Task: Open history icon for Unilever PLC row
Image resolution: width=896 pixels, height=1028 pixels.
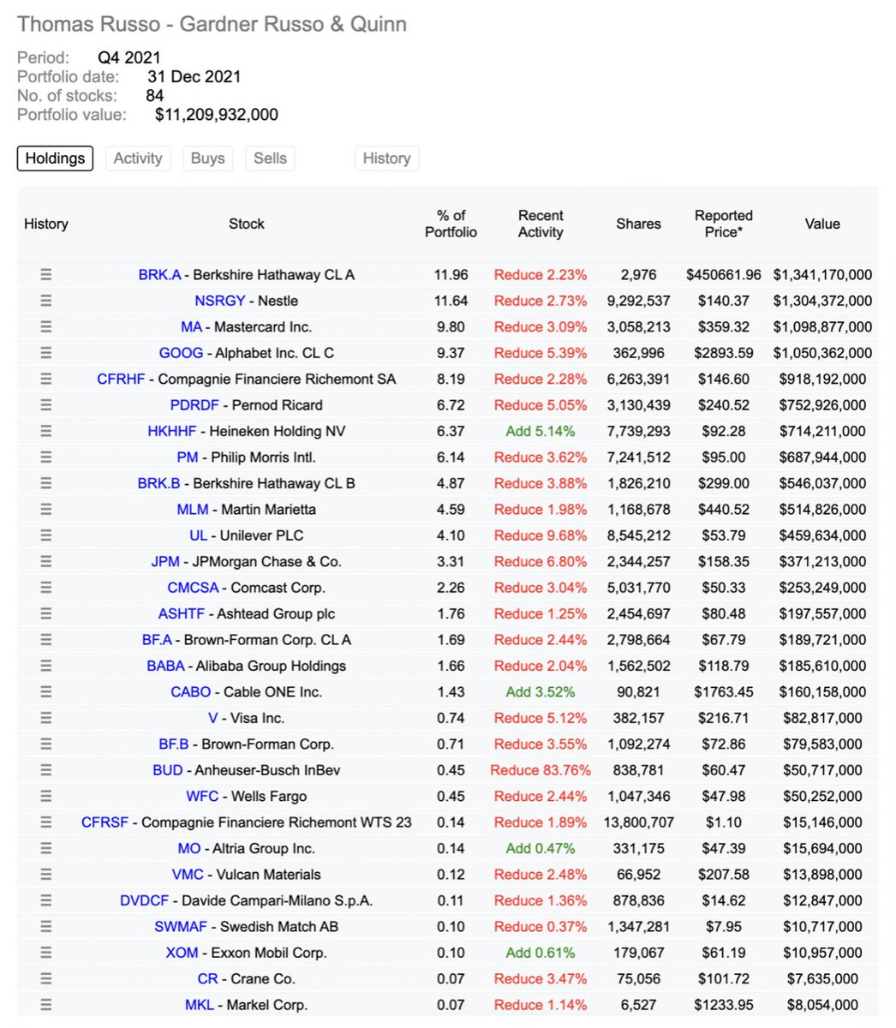Action: tap(46, 535)
